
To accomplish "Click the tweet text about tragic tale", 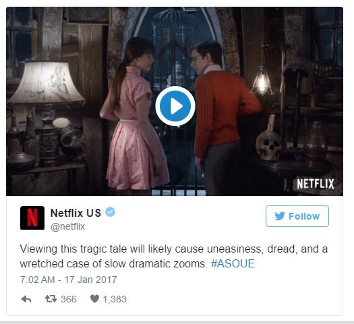I will tap(173, 257).
